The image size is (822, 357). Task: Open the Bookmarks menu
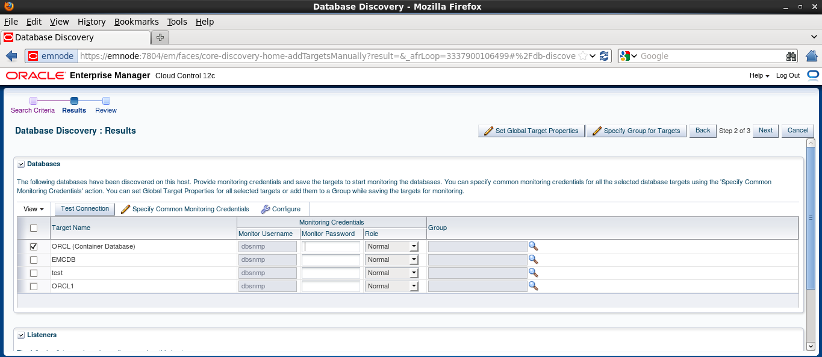[137, 22]
